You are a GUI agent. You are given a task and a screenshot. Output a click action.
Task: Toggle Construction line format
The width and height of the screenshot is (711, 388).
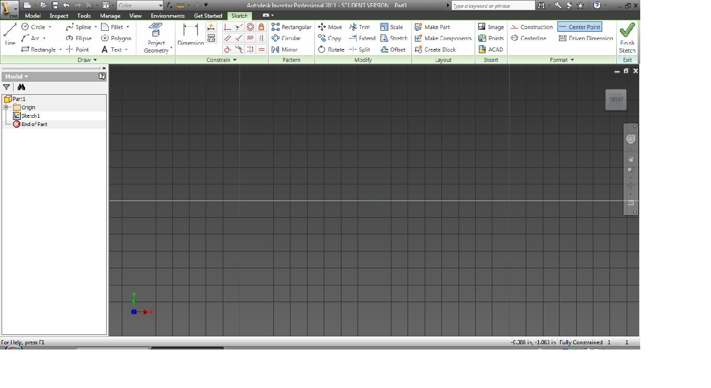pos(532,27)
